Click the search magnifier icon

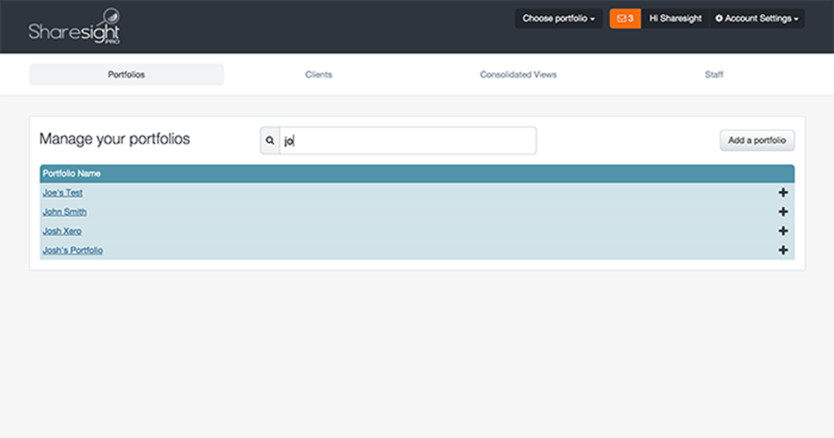270,140
